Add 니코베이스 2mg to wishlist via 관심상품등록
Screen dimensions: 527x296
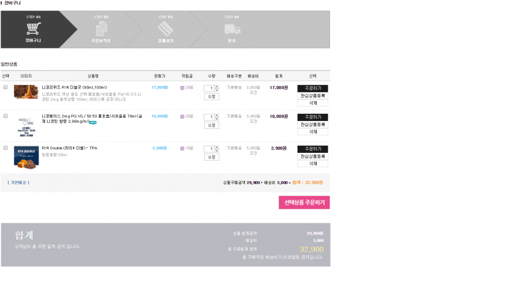click(x=313, y=125)
